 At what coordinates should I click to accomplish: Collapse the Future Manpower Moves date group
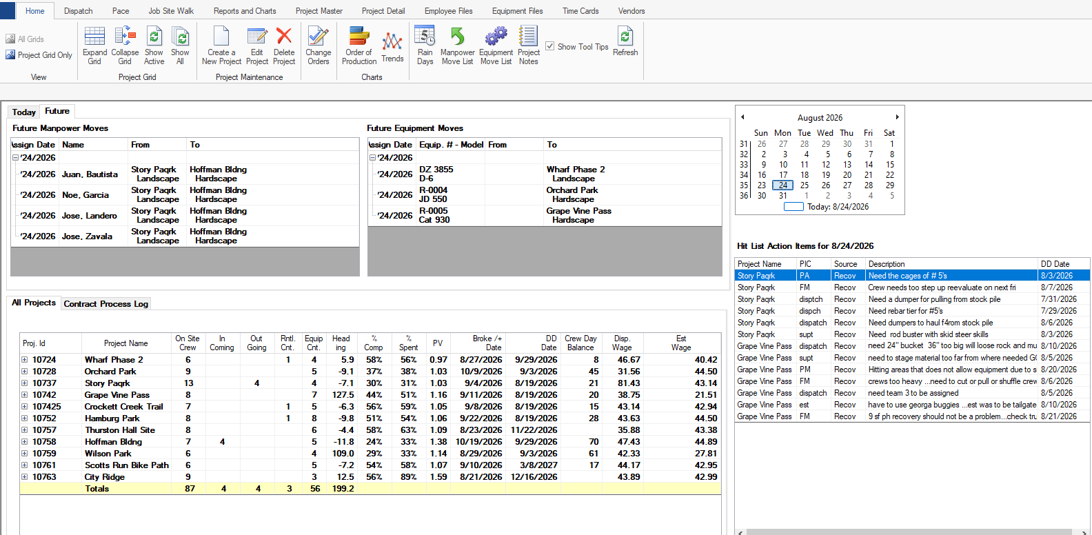tap(15, 158)
